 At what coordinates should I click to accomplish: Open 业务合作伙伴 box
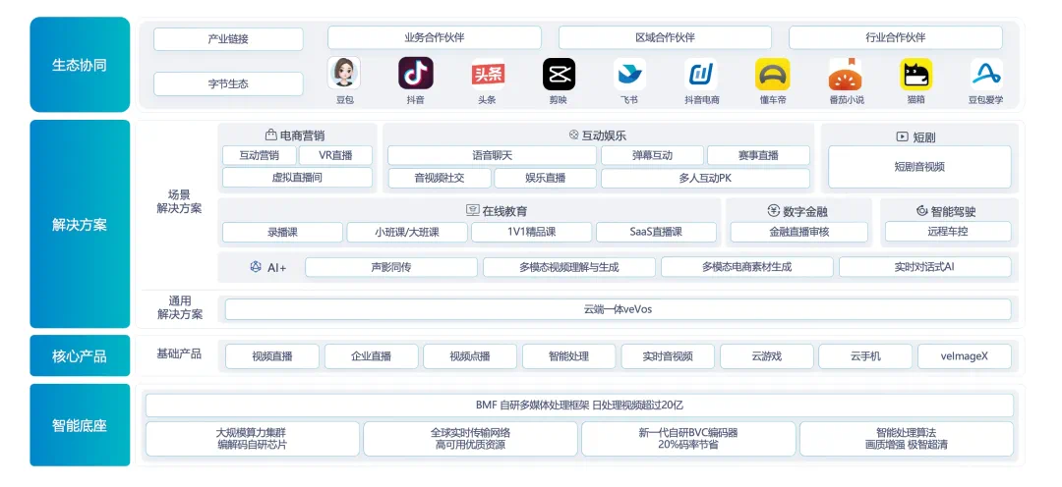click(435, 37)
